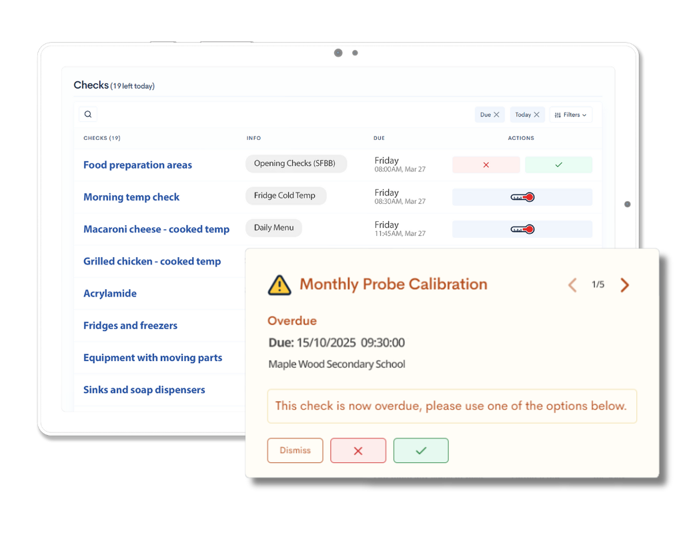The height and width of the screenshot is (533, 683).
Task: Click Friday 08:30AM, Mar 27 due time
Action: click(x=400, y=197)
